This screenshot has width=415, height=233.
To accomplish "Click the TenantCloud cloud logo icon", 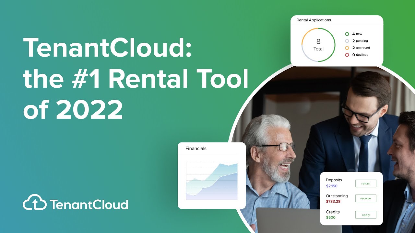I will coord(34,202).
